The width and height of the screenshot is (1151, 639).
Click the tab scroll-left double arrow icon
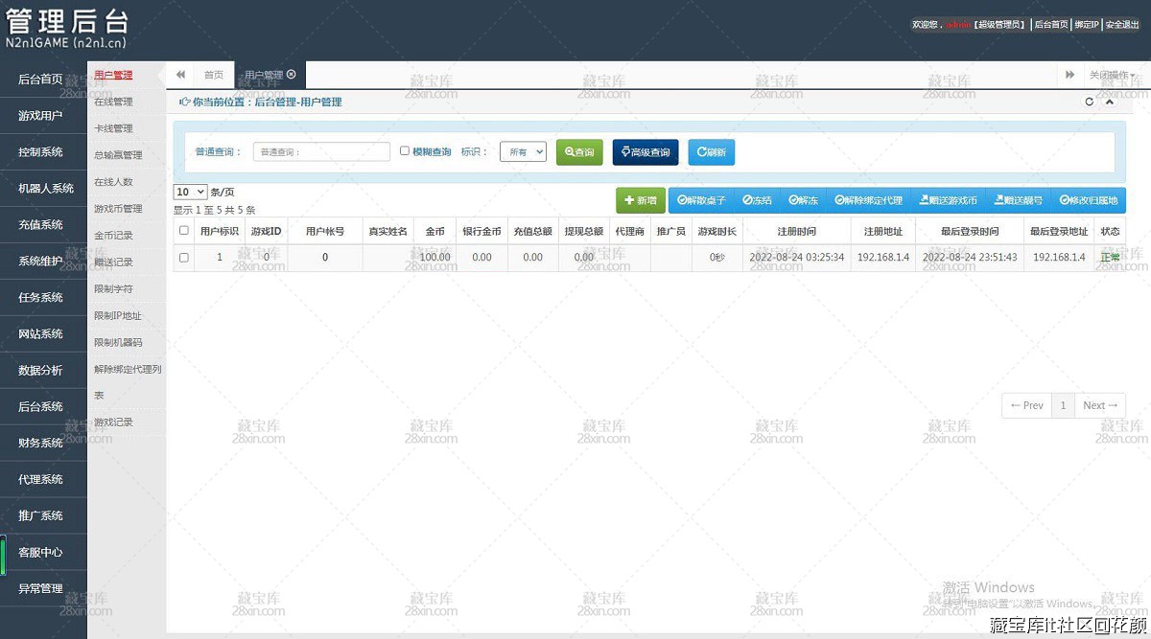point(180,75)
